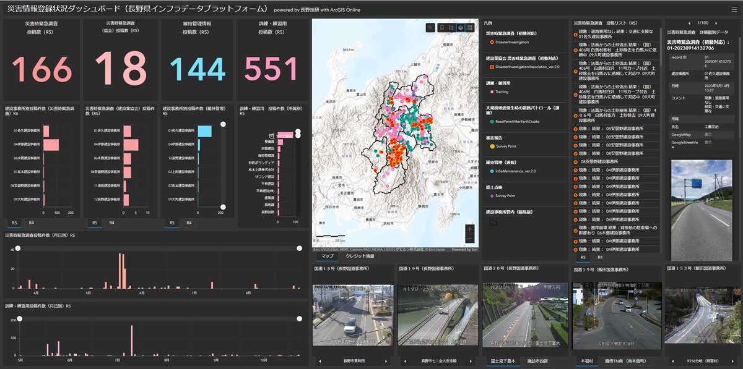The height and width of the screenshot is (369, 743).
Task: Zoom out on the map
Action: coord(469,239)
